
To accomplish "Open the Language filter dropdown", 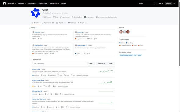I will click(101, 64).
